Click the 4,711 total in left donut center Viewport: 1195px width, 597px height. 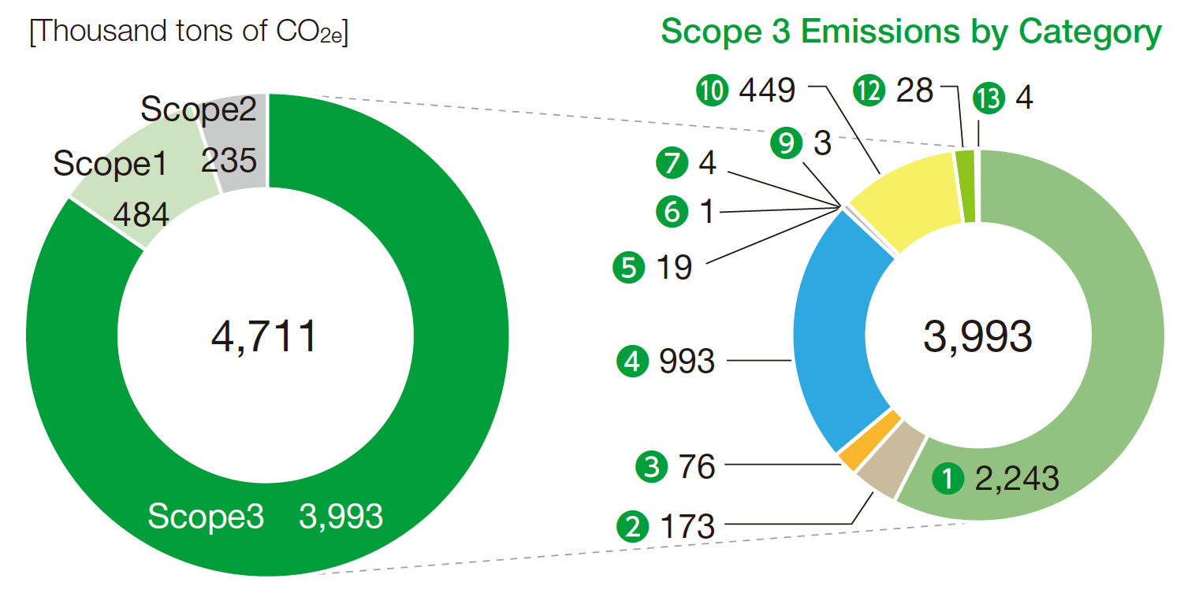coord(264,337)
